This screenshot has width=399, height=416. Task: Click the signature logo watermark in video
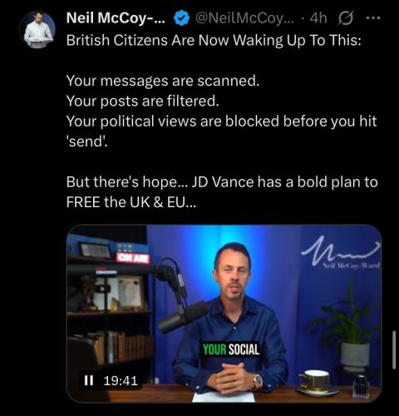pos(341,251)
